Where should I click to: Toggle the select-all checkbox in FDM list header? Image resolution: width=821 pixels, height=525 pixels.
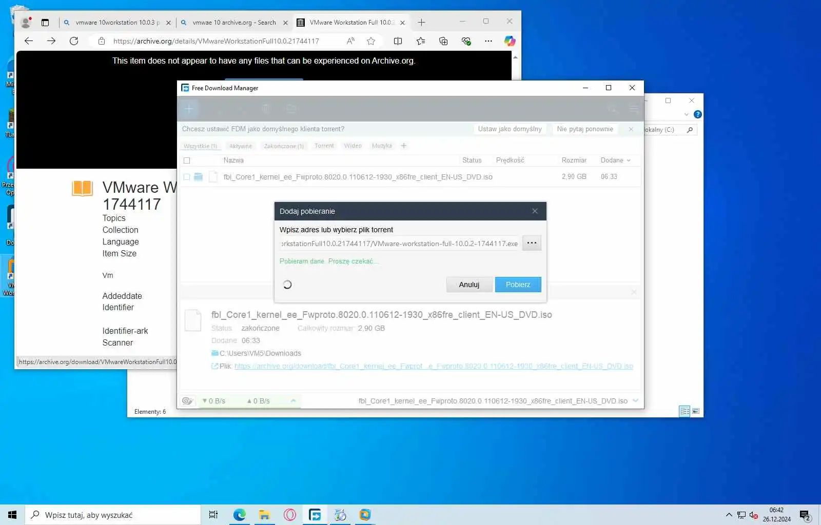[187, 160]
